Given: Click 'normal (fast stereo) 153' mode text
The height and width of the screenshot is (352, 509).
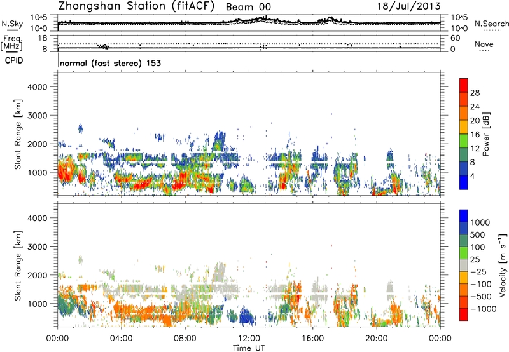Looking at the screenshot, I should [110, 63].
